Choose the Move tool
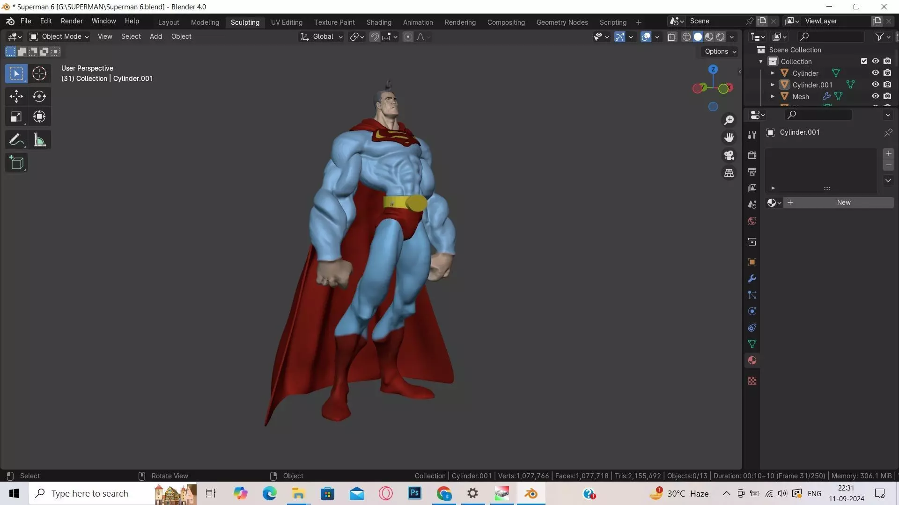The width and height of the screenshot is (899, 505). 16,96
